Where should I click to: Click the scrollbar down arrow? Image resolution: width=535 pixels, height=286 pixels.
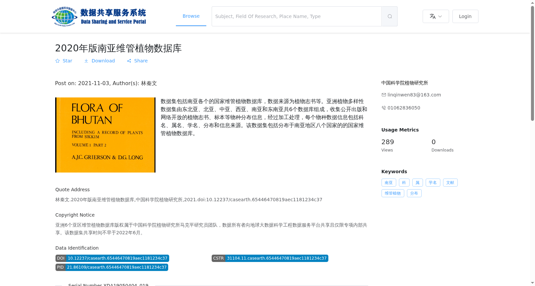[x=532, y=283]
